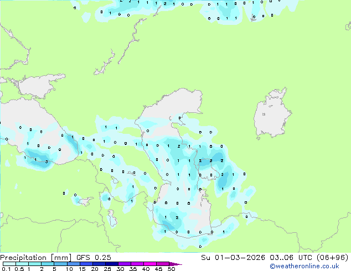Viewport: 351px width, 271px height.
Task: Click the '15' legend scale label
Action: pos(82,269)
